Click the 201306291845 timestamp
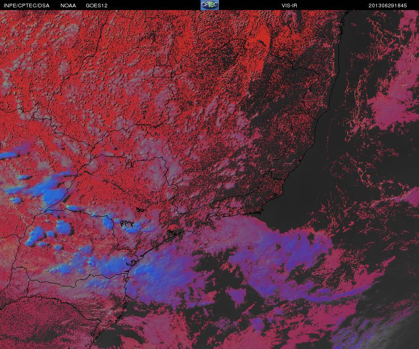Viewport: 419px width, 349px height. click(x=387, y=5)
